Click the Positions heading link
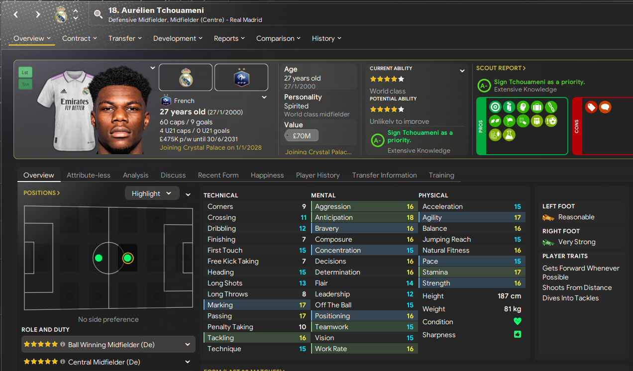633x371 pixels. click(x=42, y=192)
